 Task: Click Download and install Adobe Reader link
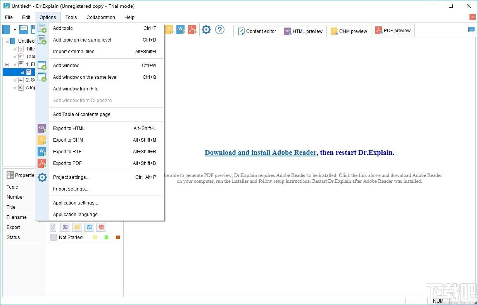pos(261,152)
